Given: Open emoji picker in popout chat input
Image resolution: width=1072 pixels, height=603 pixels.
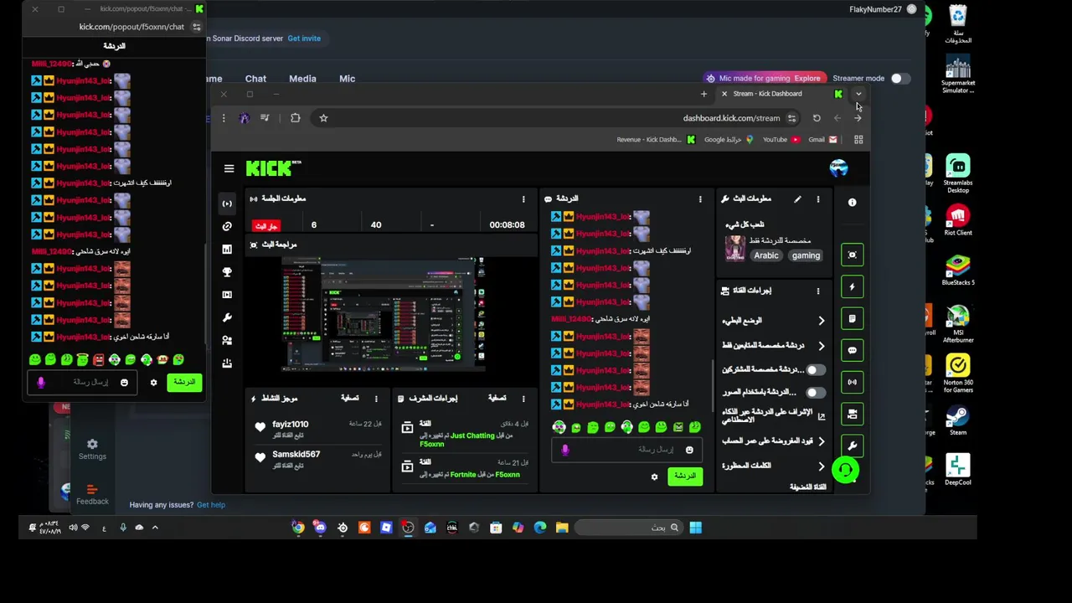Looking at the screenshot, I should (x=124, y=382).
